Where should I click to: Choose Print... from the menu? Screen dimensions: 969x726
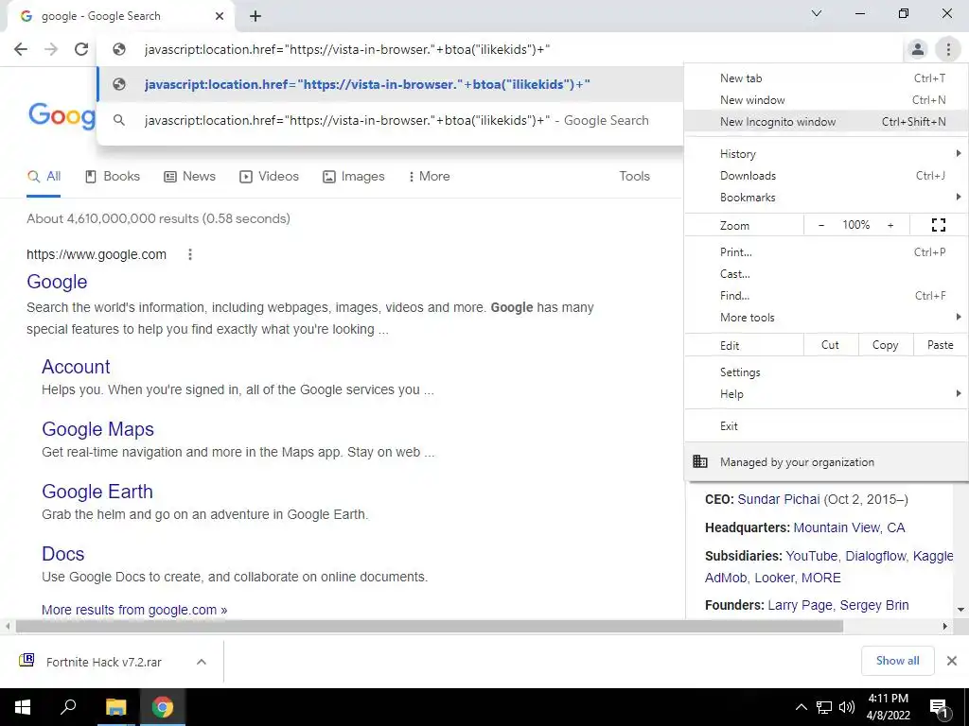827,251
